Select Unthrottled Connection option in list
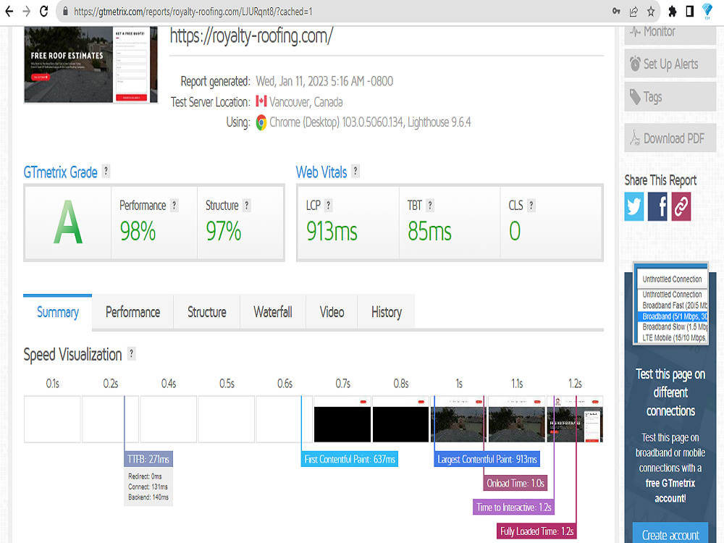The height and width of the screenshot is (543, 724). pyautogui.click(x=672, y=295)
